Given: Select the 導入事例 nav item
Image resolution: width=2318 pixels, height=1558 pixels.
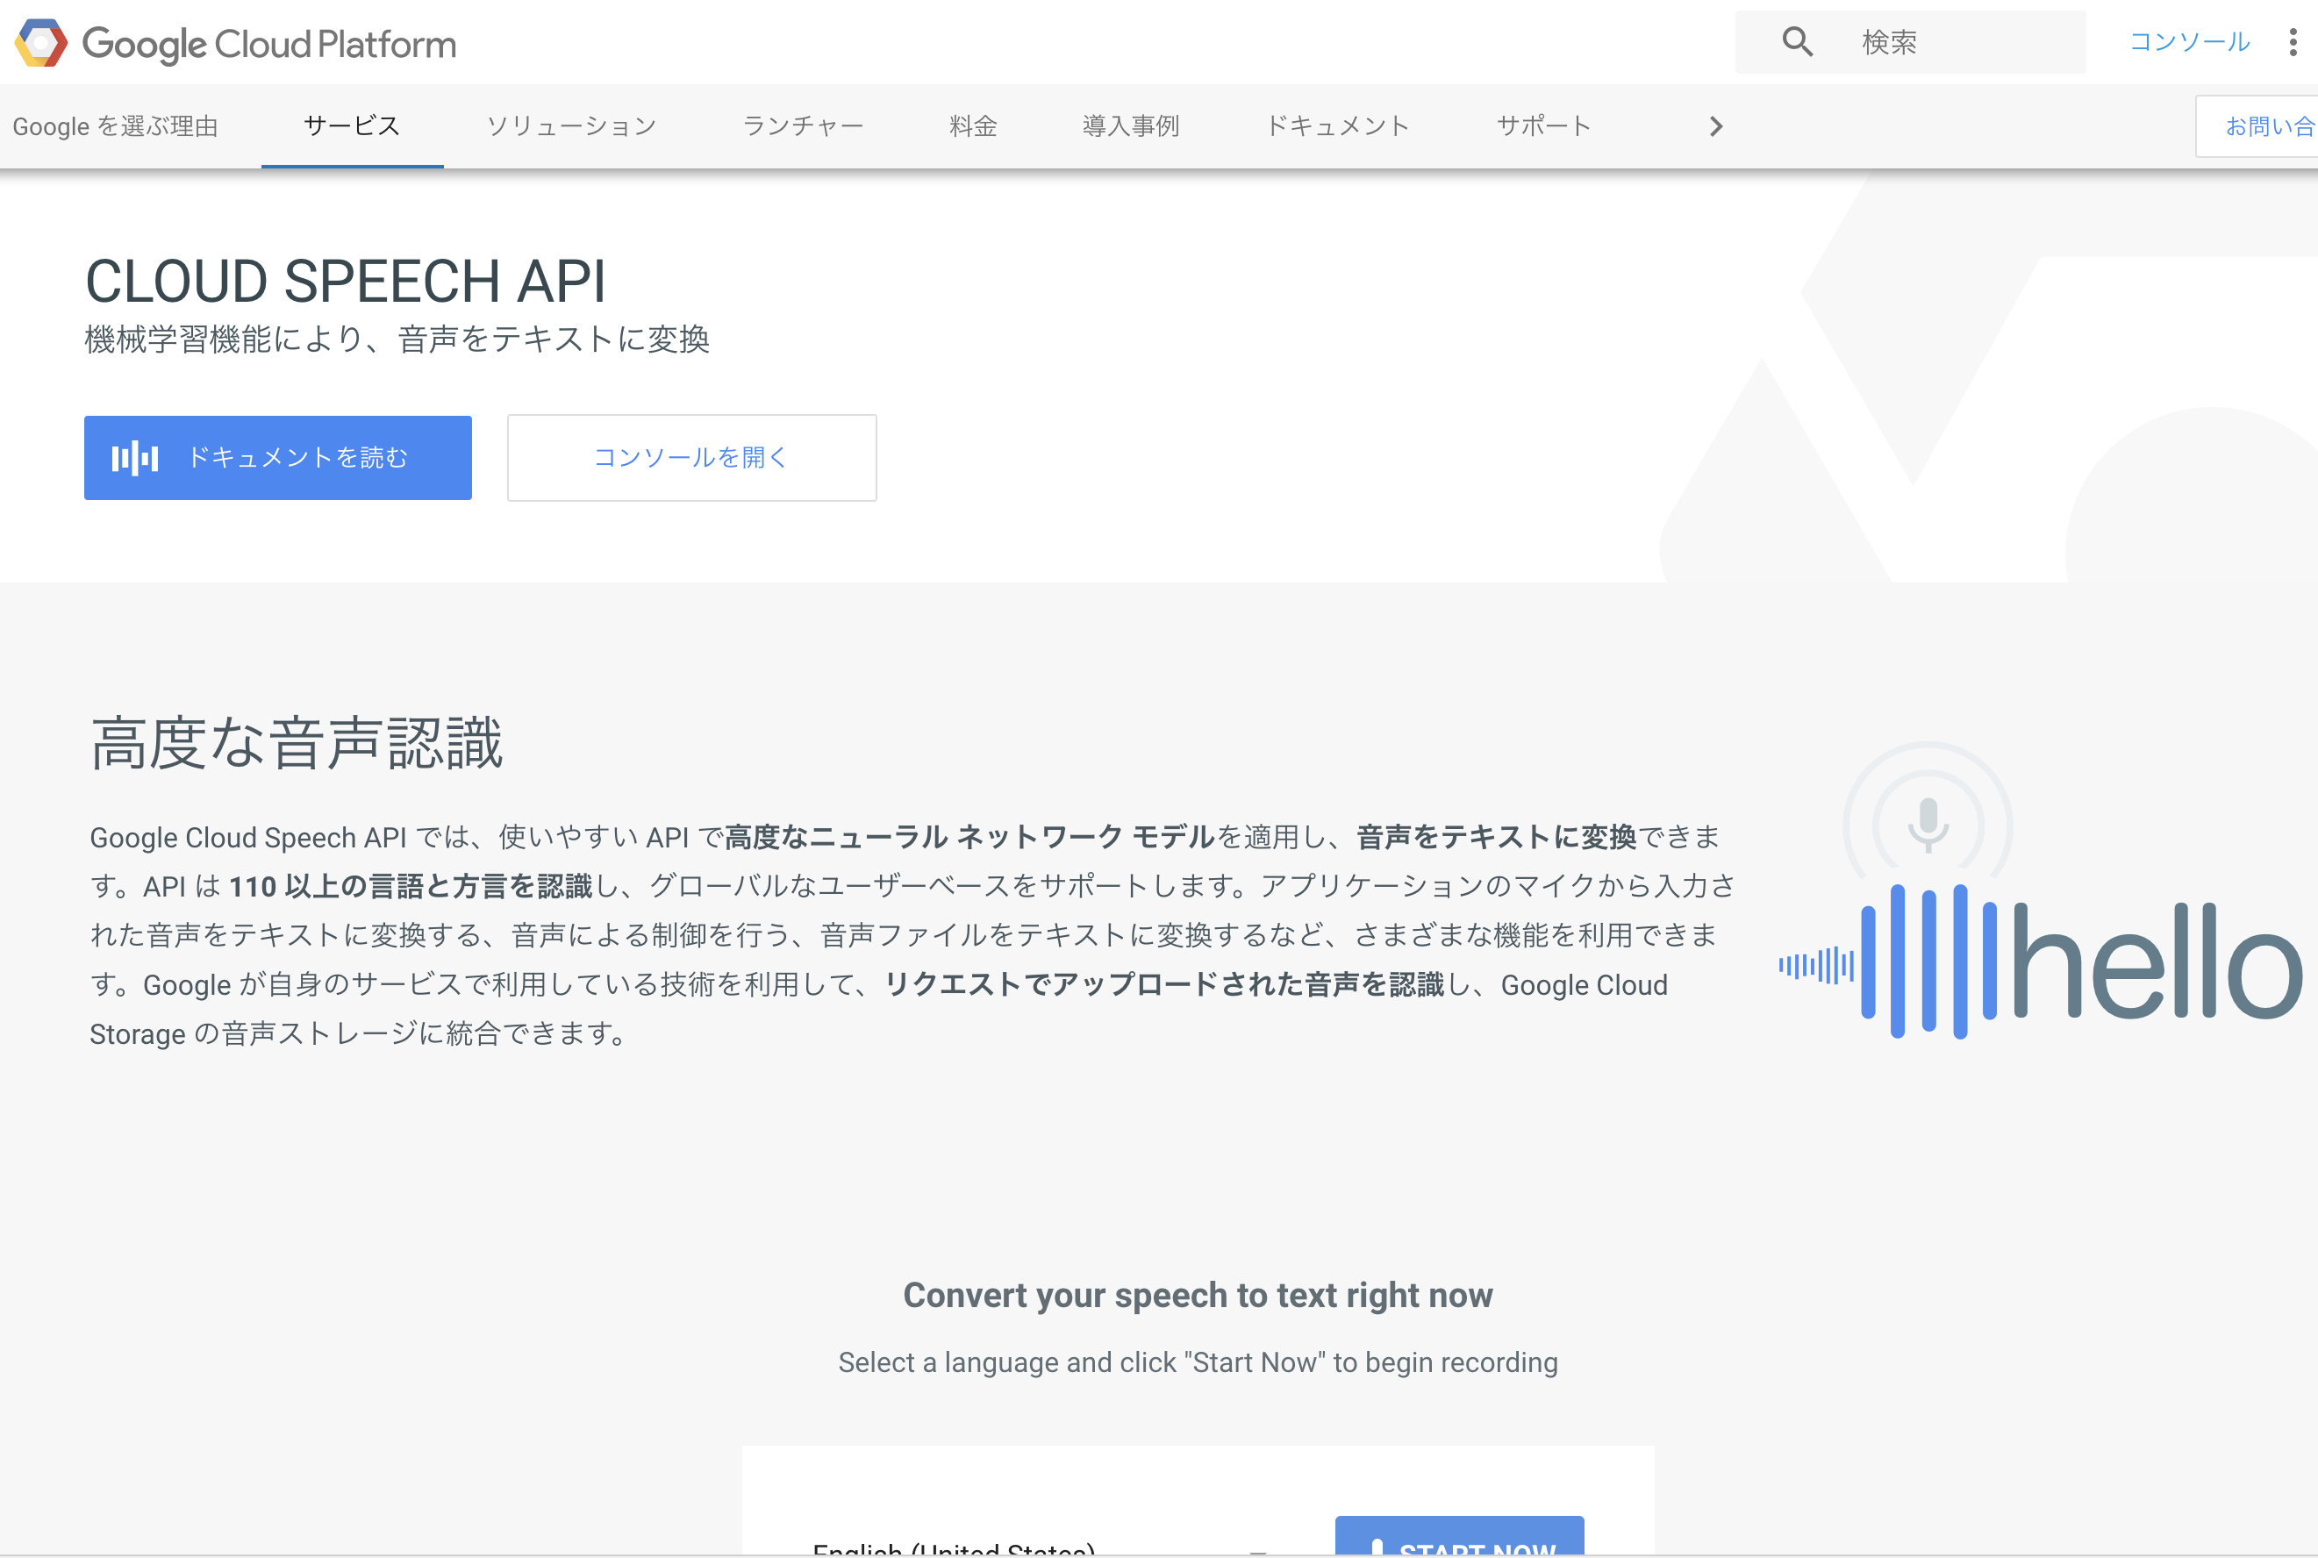Looking at the screenshot, I should point(1131,126).
